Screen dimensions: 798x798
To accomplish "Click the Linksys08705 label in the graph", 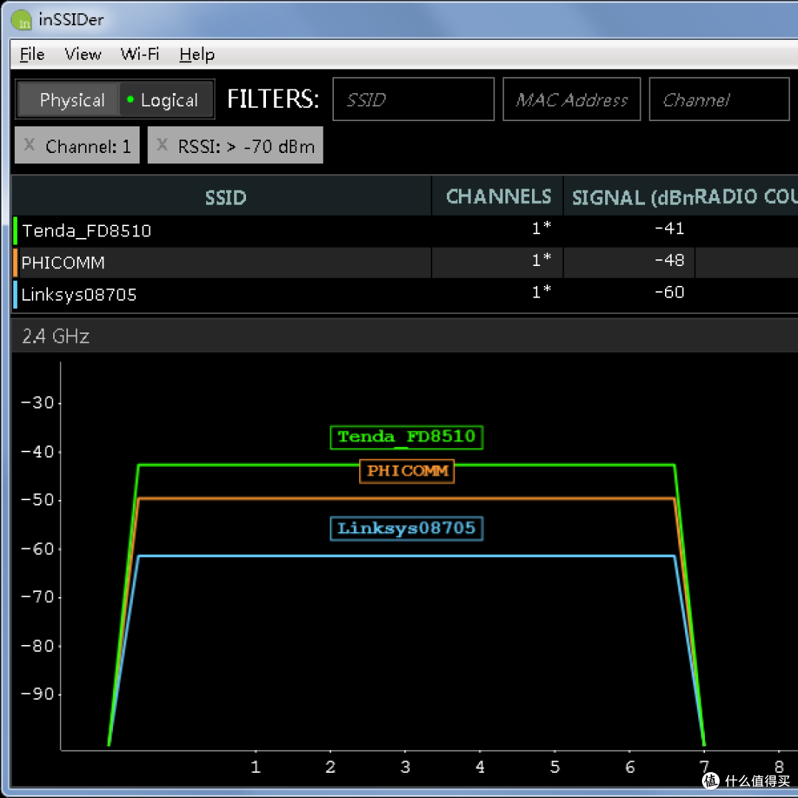I will [x=406, y=528].
